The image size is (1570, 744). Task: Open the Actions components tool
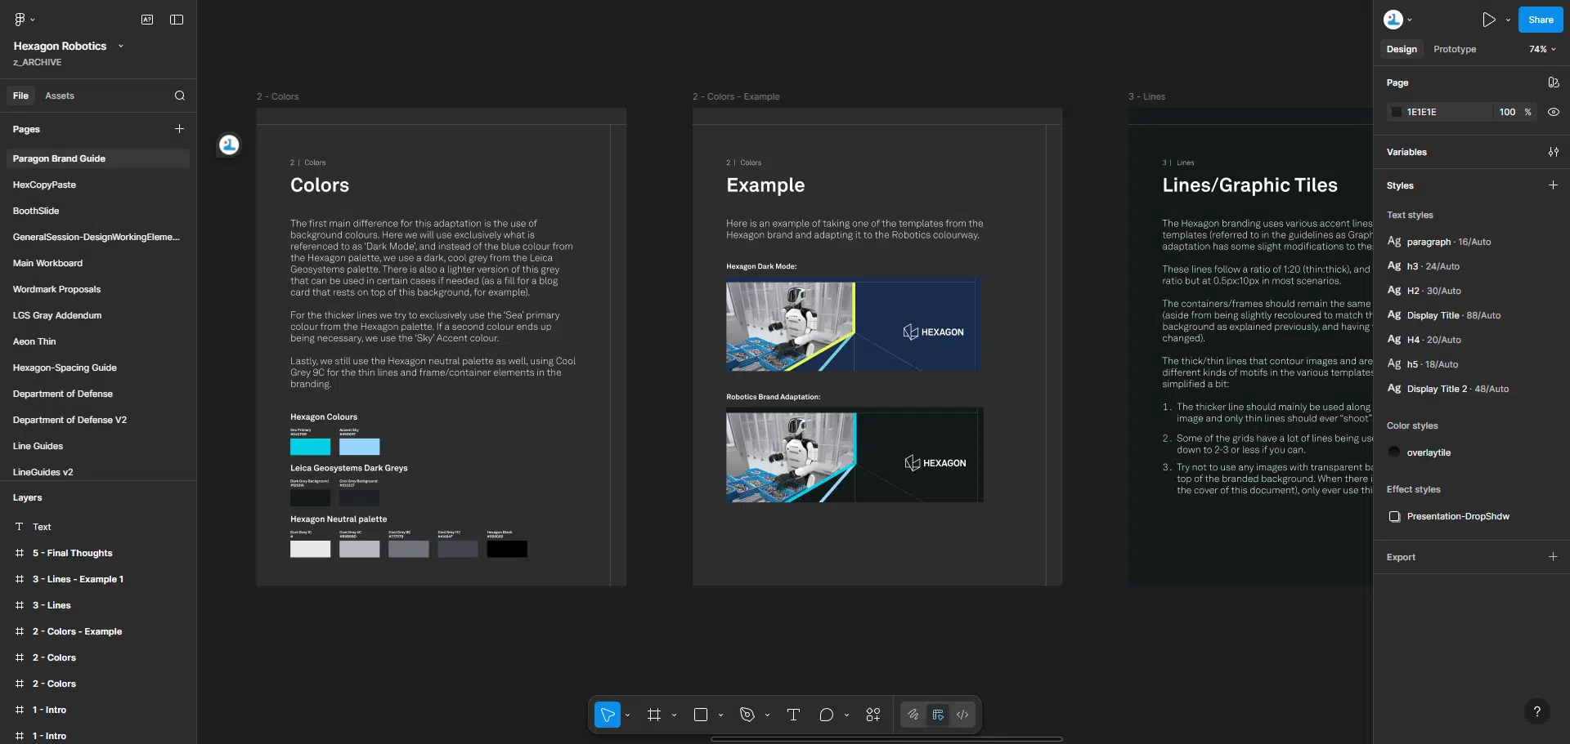coord(873,715)
